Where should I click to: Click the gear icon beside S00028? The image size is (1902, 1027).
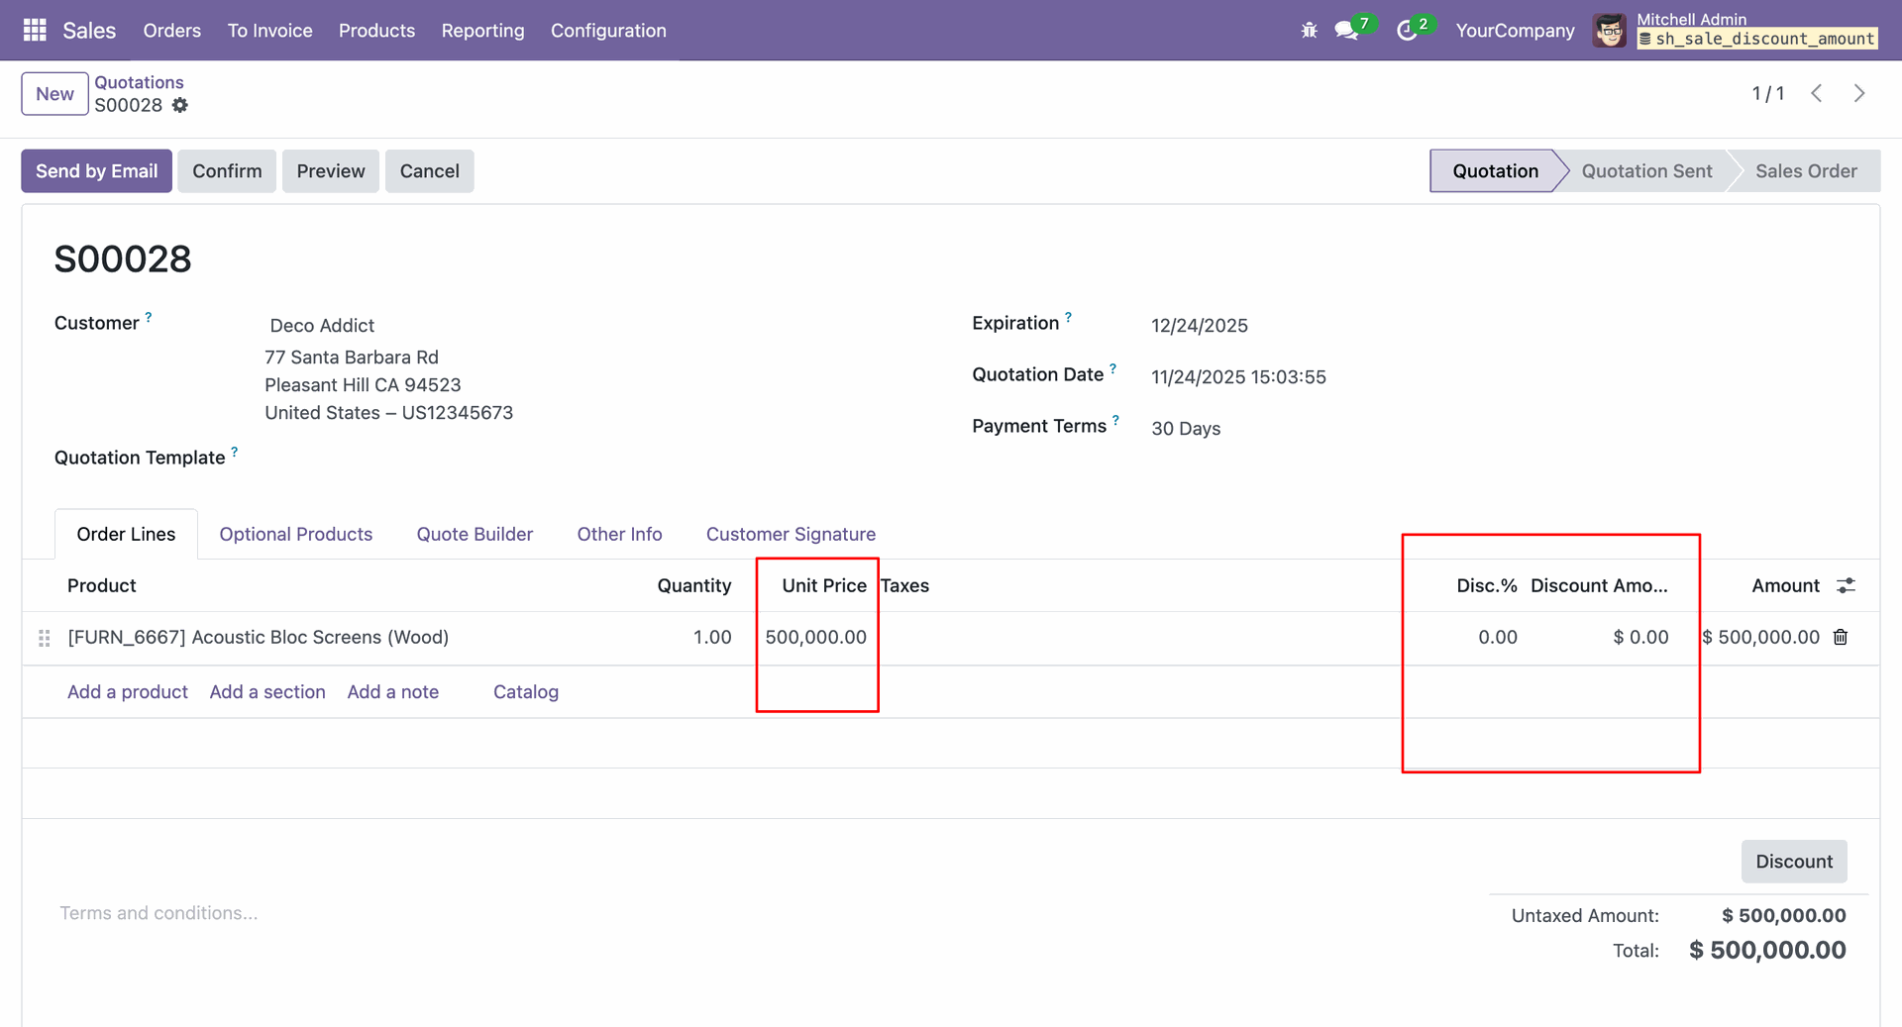click(x=179, y=105)
